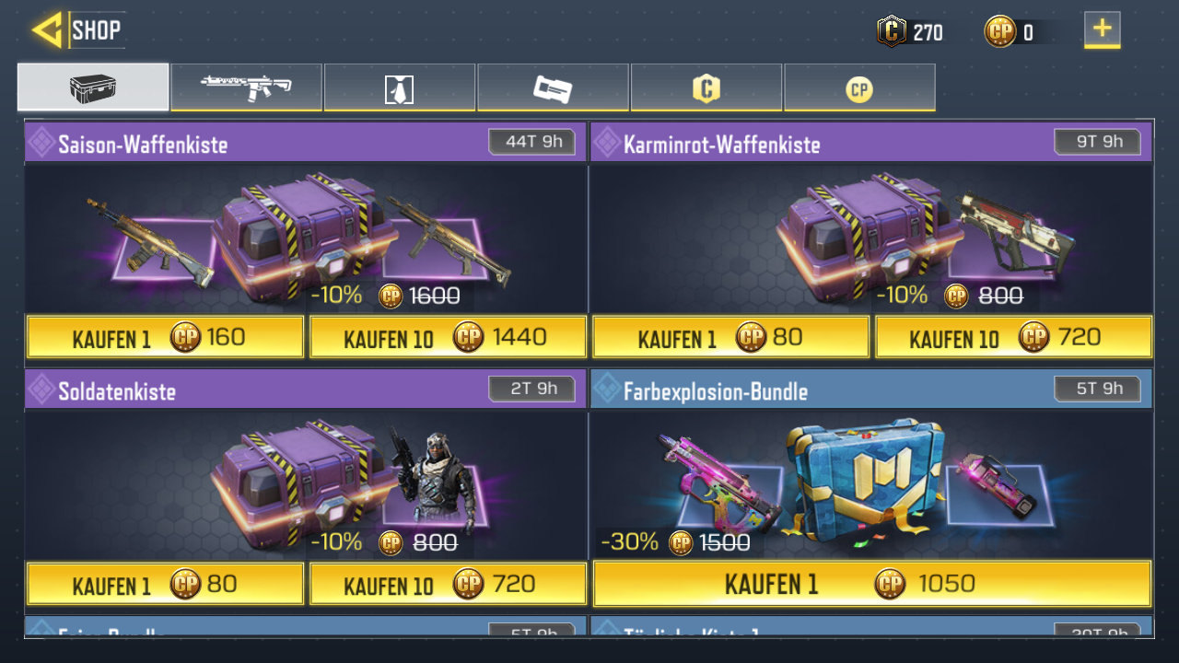This screenshot has width=1179, height=663.
Task: Buy 1 Soldatenkiste for 80 CP
Action: tap(165, 584)
